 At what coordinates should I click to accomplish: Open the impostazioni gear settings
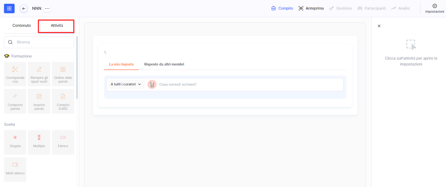(434, 8)
